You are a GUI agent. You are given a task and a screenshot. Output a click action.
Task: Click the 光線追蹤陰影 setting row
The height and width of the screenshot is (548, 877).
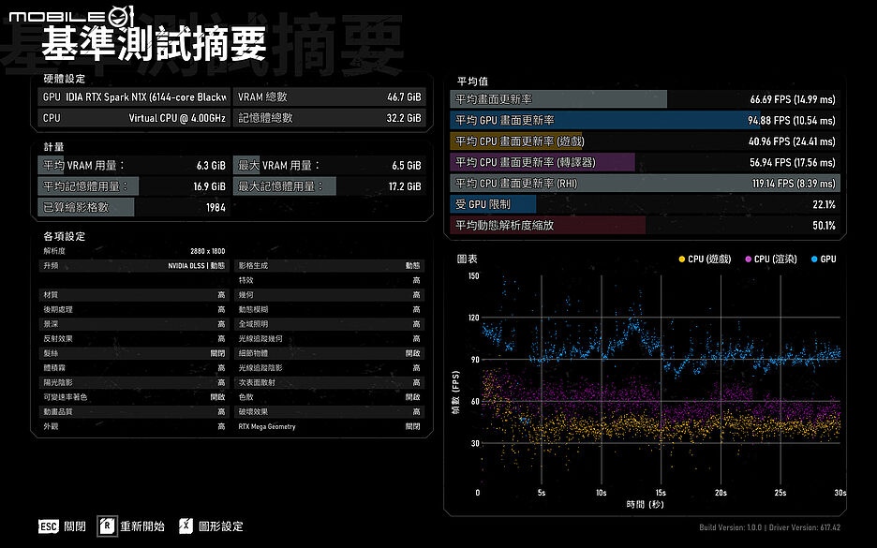pos(330,368)
